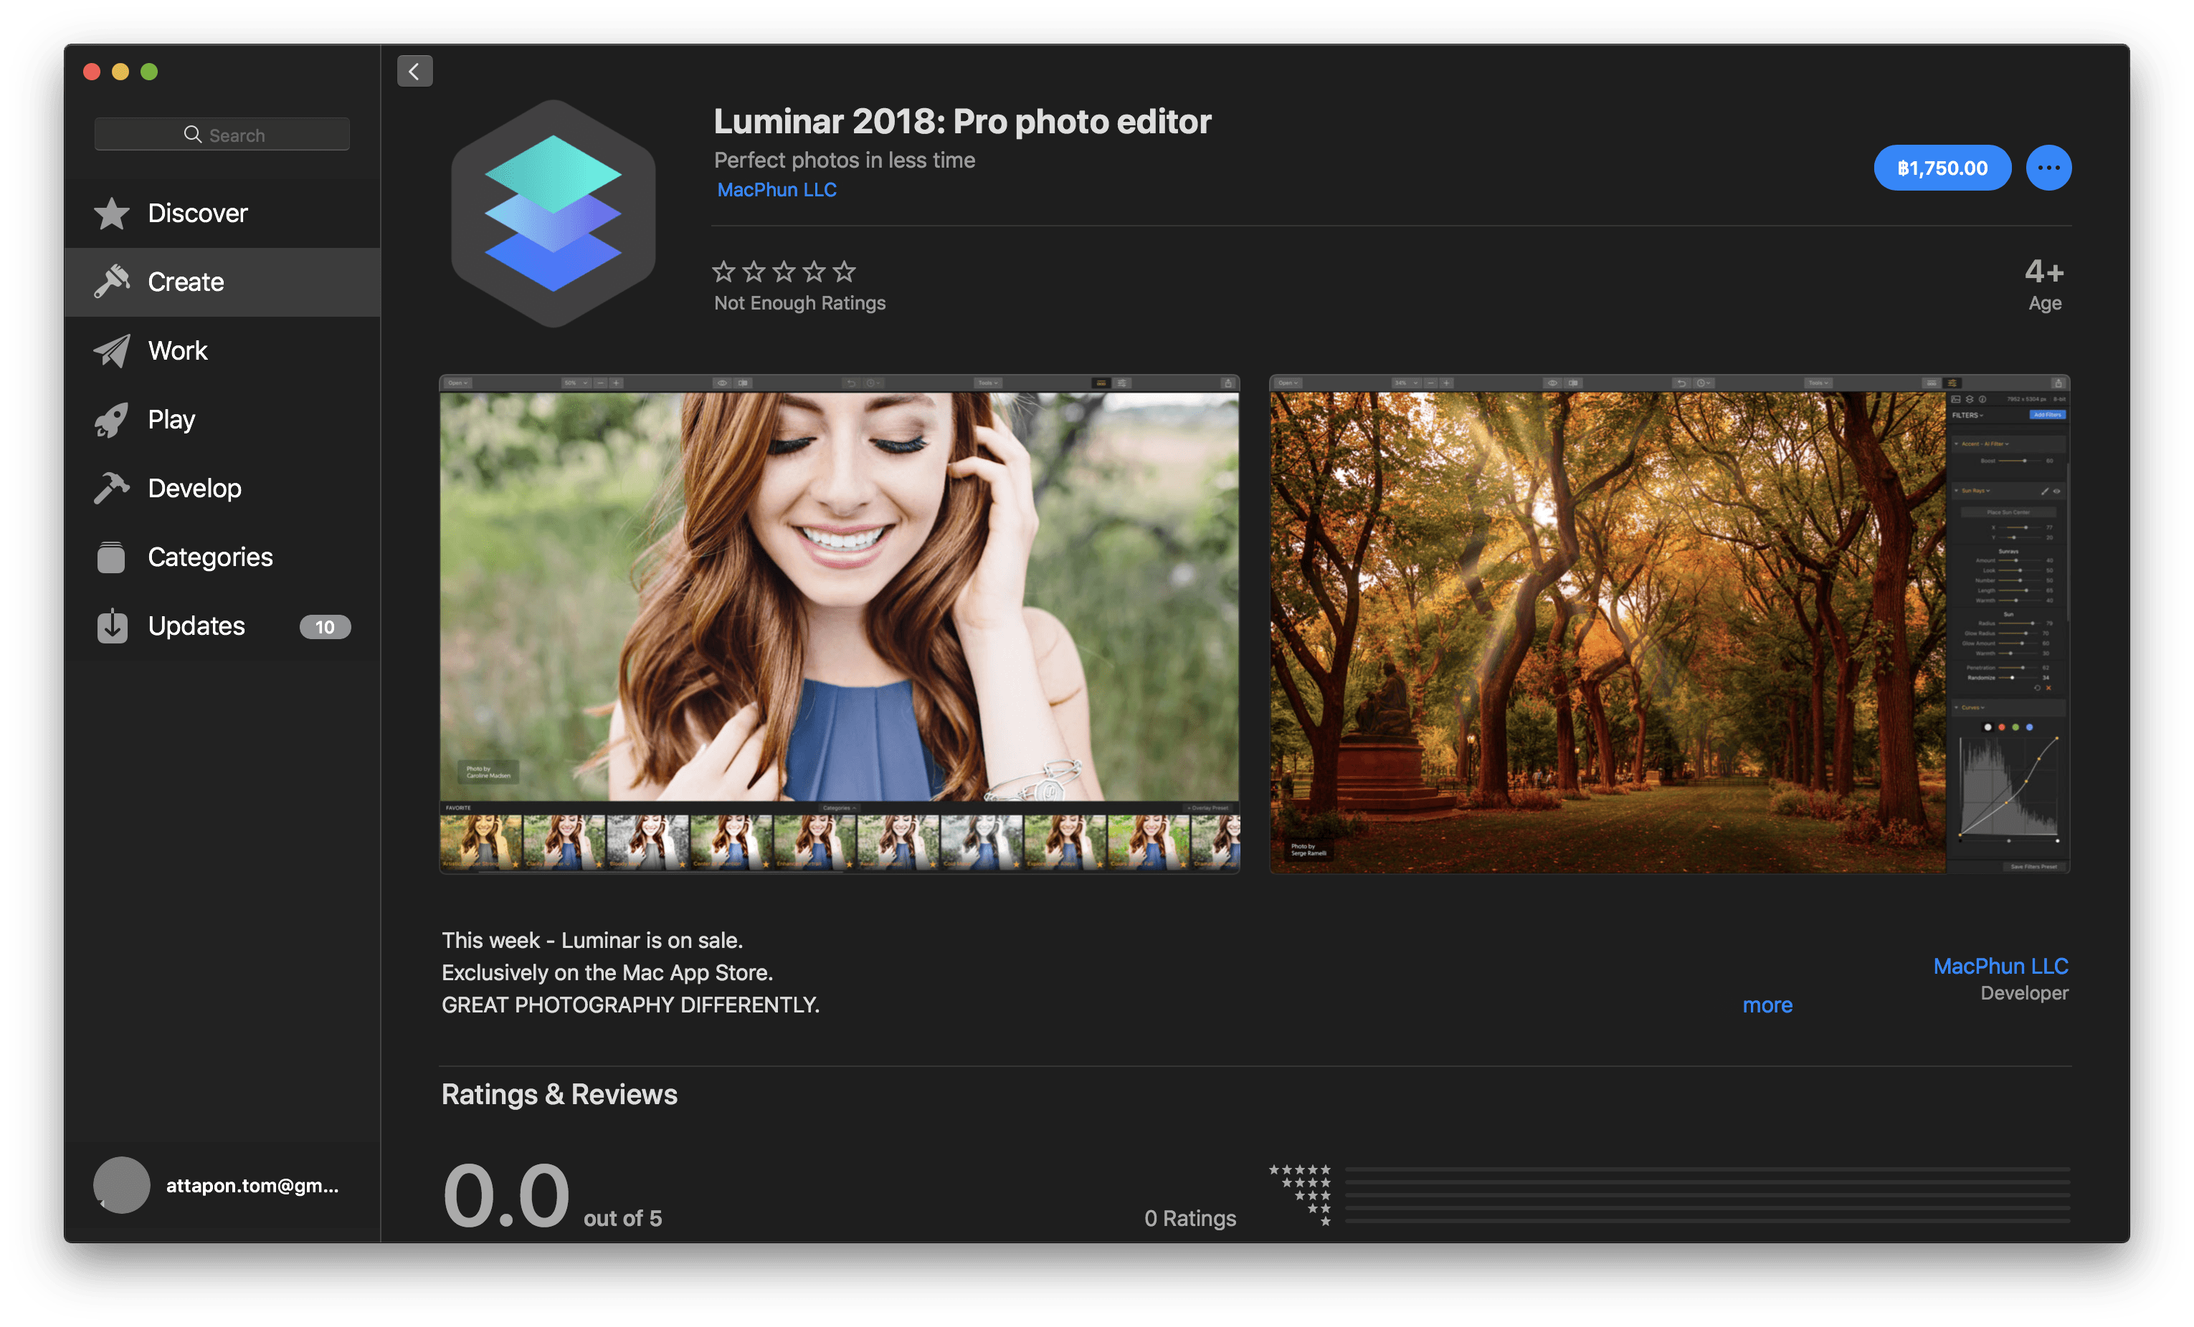2194x1327 pixels.
Task: Open MacPhun LLC Developer link
Action: point(2000,966)
